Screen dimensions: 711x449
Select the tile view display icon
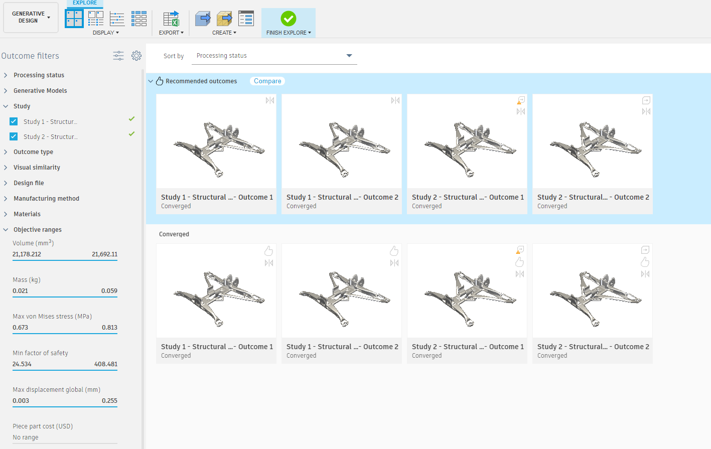[74, 18]
